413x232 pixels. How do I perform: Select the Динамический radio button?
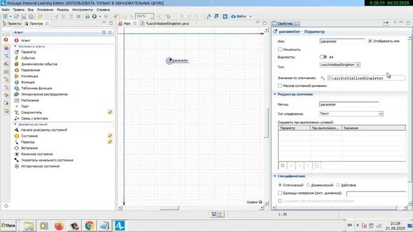pyautogui.click(x=308, y=185)
